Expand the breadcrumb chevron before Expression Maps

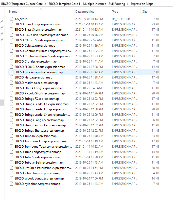click(x=128, y=4)
